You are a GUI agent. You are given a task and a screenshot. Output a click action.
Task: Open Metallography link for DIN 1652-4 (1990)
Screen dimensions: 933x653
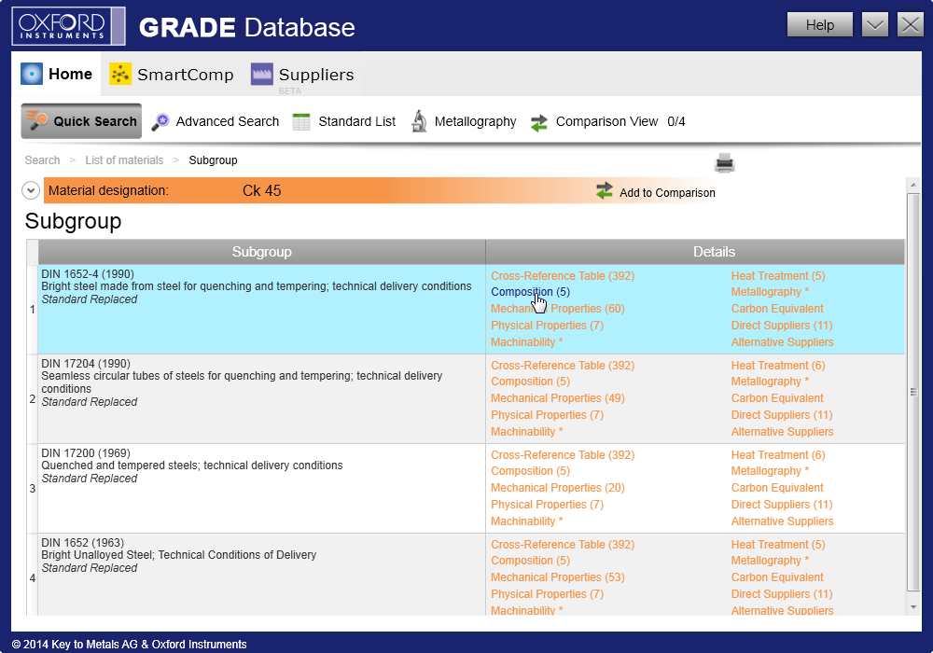(x=770, y=291)
